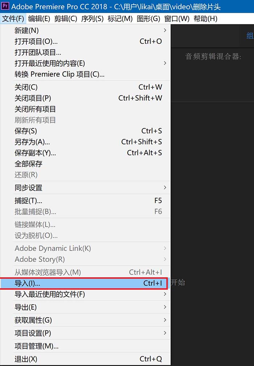Open the 导出(E) submenu
254x366 pixels.
click(85, 307)
